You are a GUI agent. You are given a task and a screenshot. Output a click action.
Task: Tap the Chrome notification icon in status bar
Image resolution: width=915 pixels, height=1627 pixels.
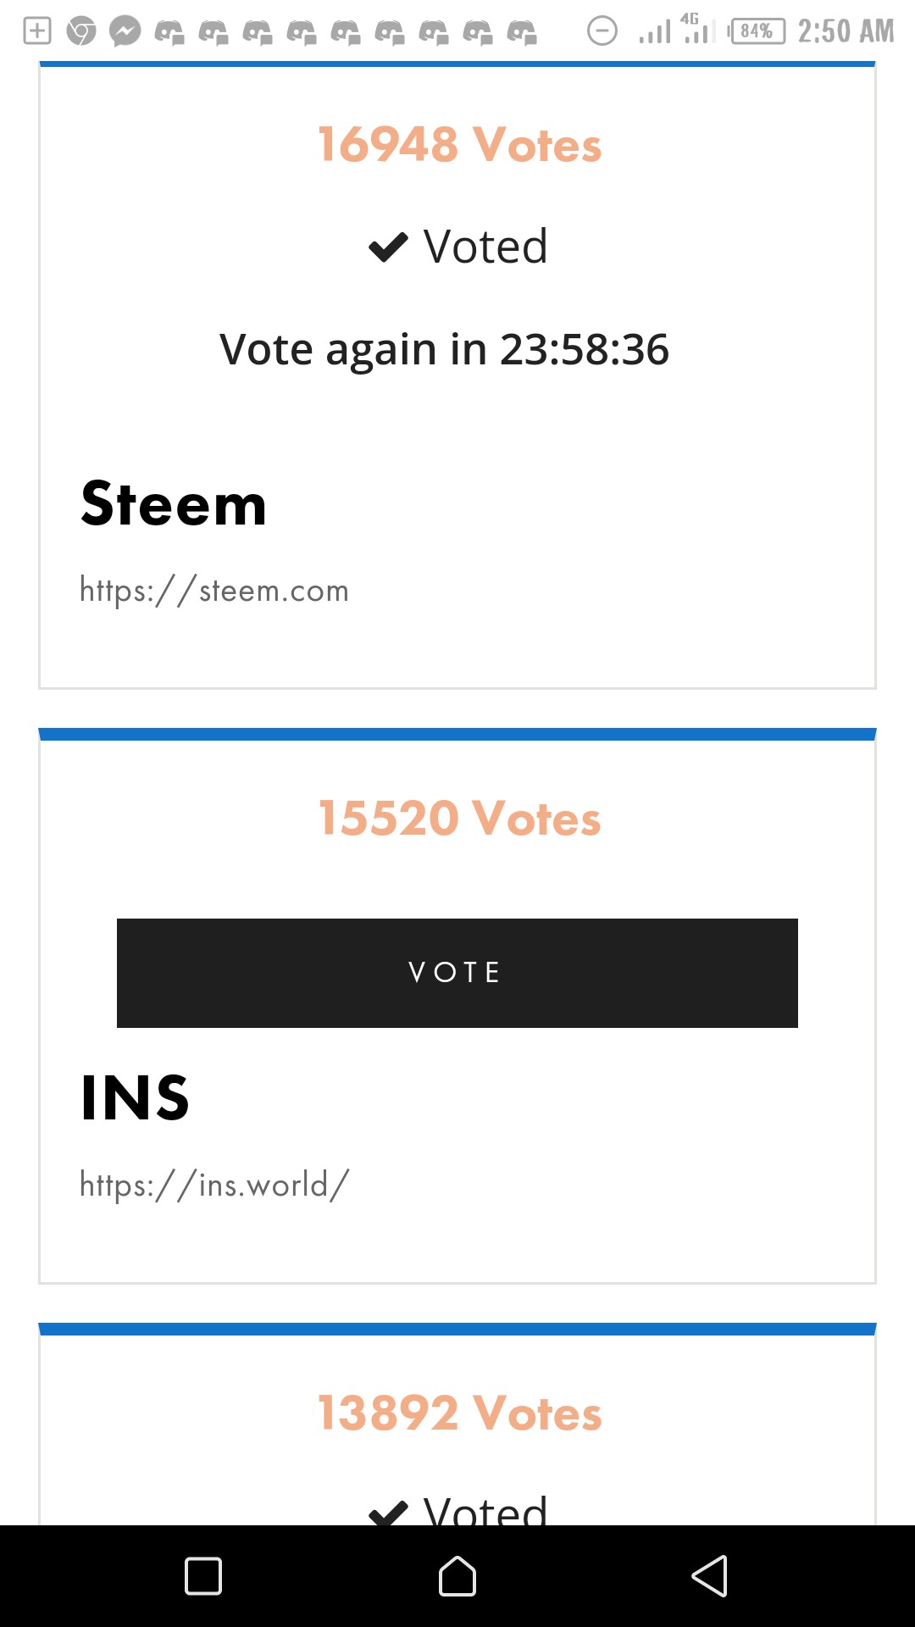[81, 31]
